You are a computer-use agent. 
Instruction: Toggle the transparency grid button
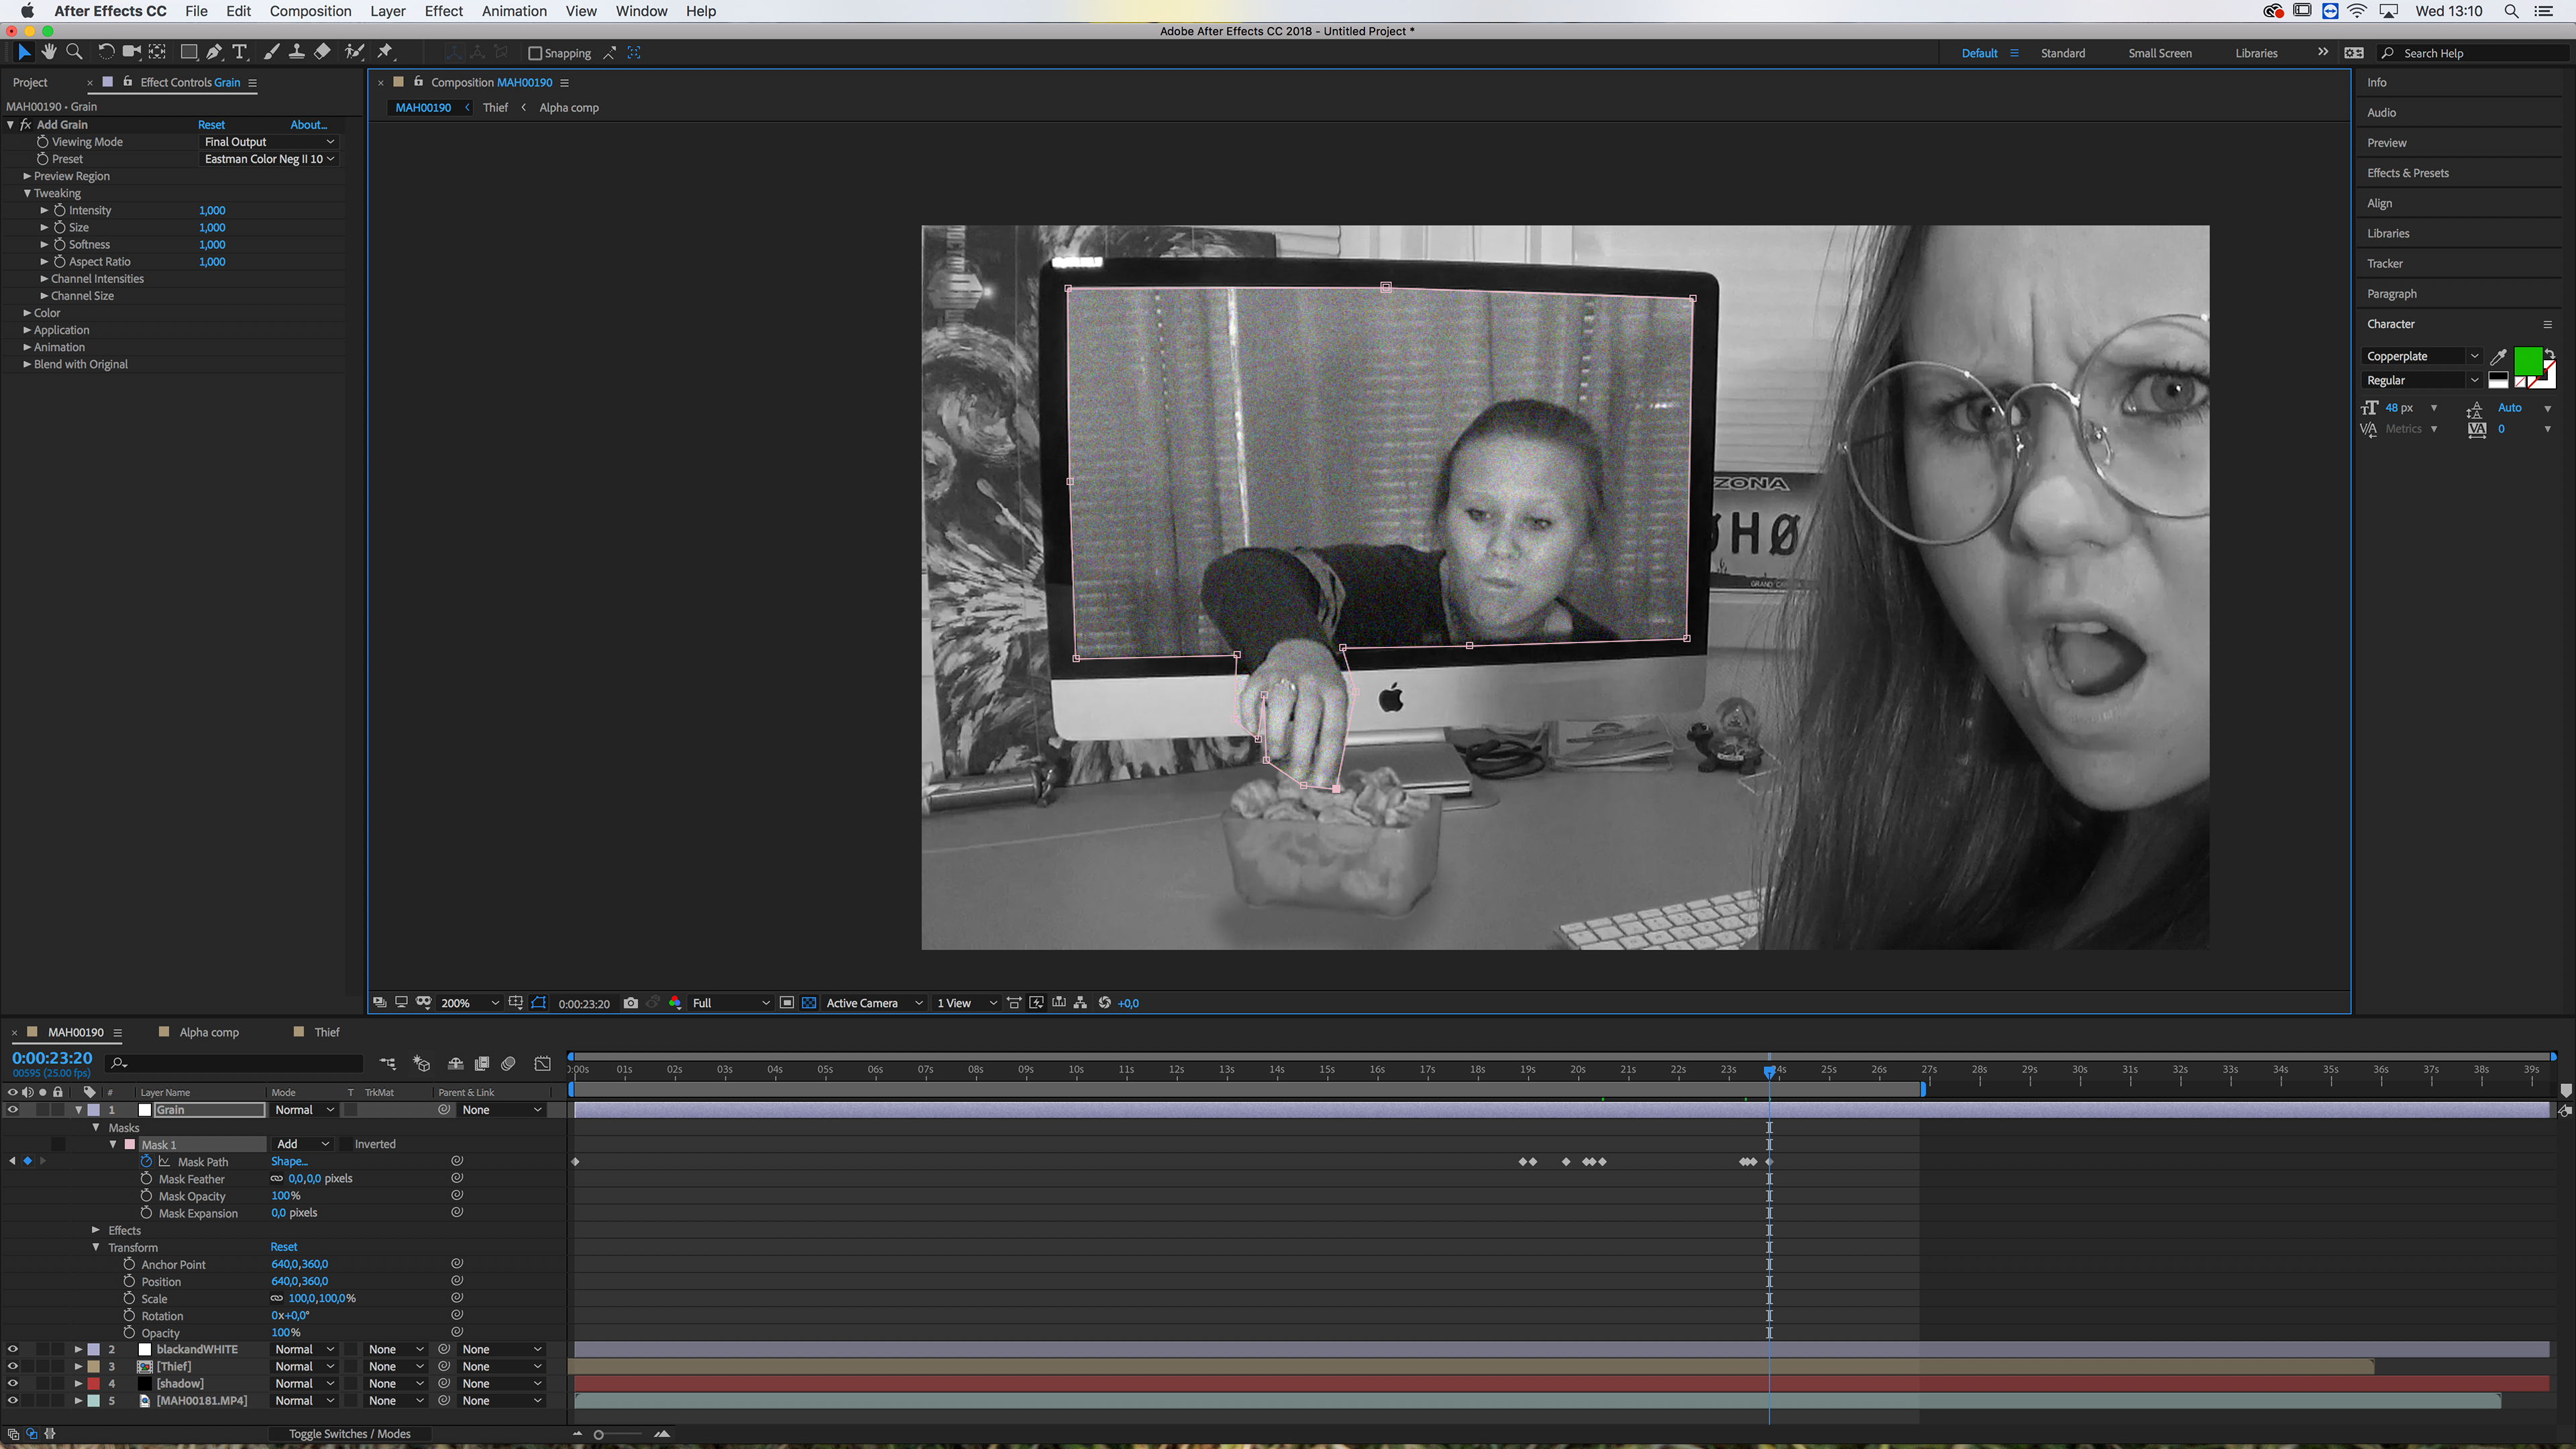pos(809,1003)
